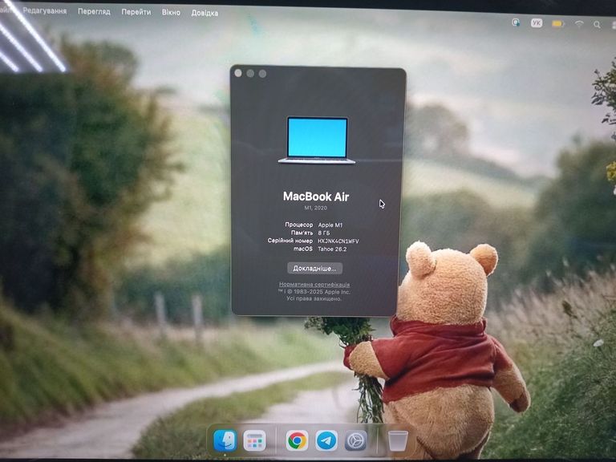Image resolution: width=616 pixels, height=462 pixels.
Task: Open Telegram from the Dock
Action: (x=326, y=440)
